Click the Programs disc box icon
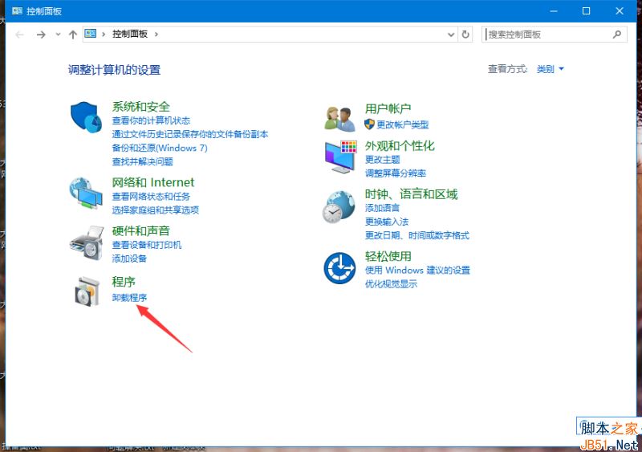The image size is (642, 452). (x=87, y=291)
